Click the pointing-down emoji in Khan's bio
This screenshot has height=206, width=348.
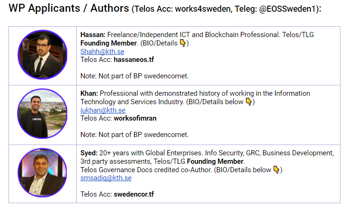coord(249,102)
